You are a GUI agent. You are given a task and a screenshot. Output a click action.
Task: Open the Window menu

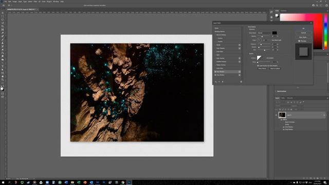pos(56,2)
